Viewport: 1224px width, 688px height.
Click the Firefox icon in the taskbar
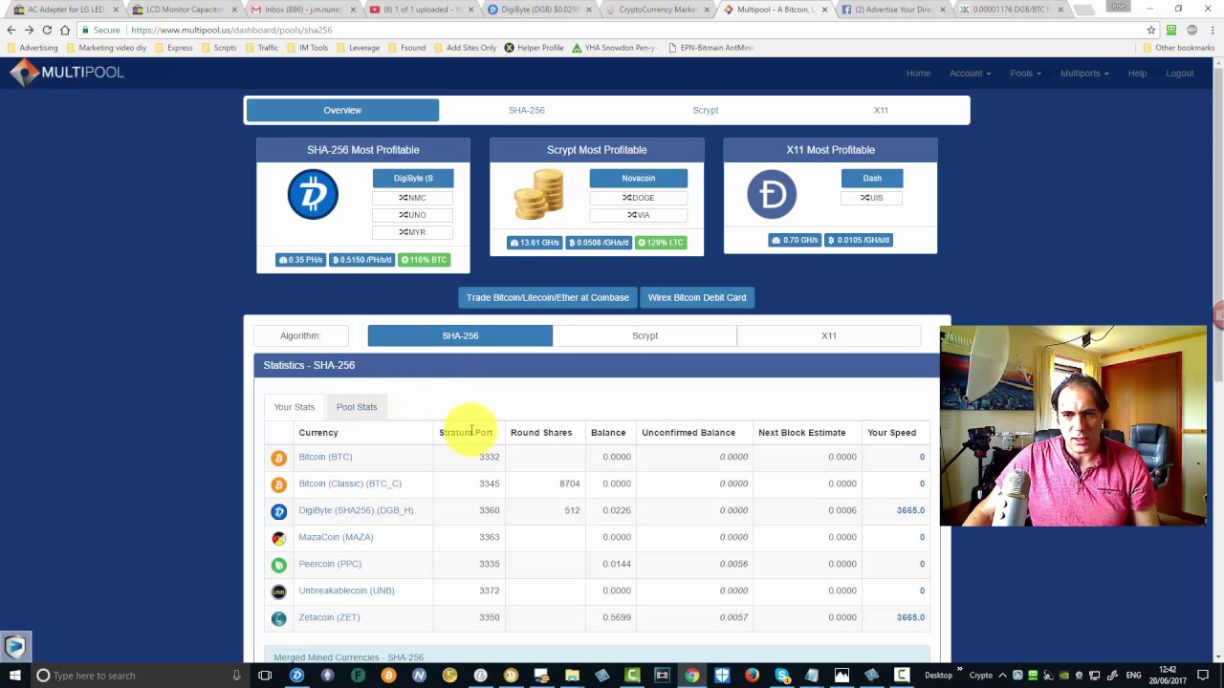[753, 676]
